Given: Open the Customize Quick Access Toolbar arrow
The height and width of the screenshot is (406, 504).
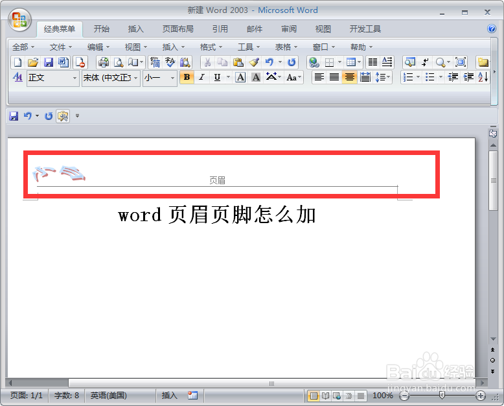Looking at the screenshot, I should pos(77,116).
